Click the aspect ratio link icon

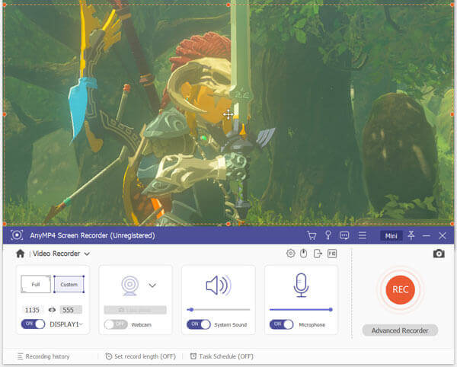click(x=52, y=310)
